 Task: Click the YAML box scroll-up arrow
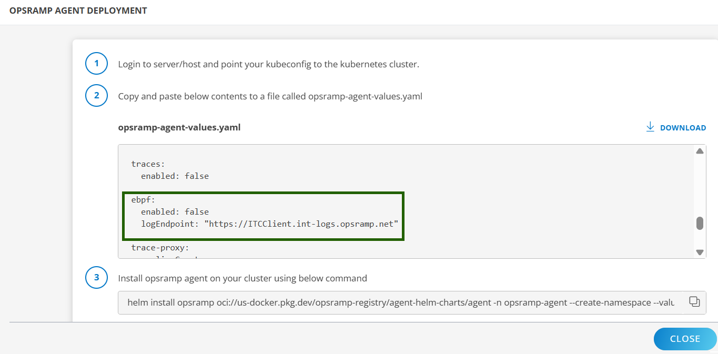700,151
